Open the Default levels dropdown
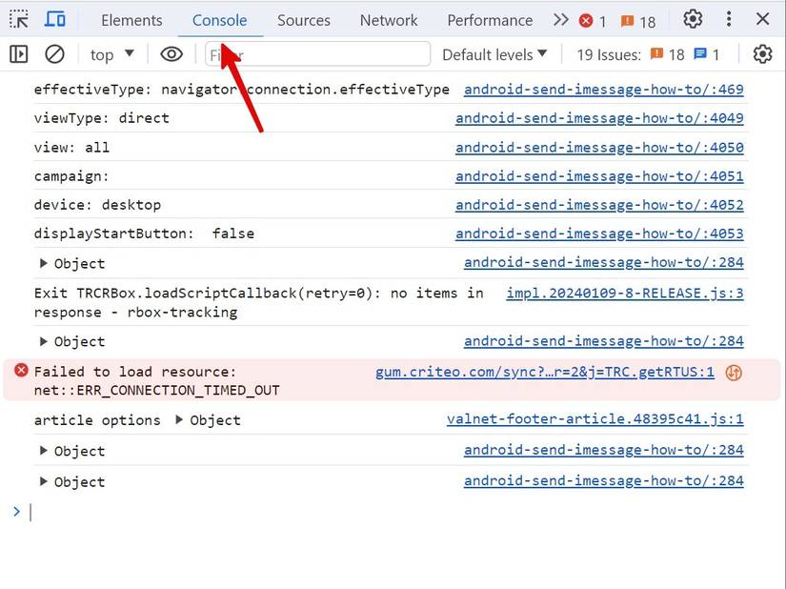 click(x=494, y=54)
